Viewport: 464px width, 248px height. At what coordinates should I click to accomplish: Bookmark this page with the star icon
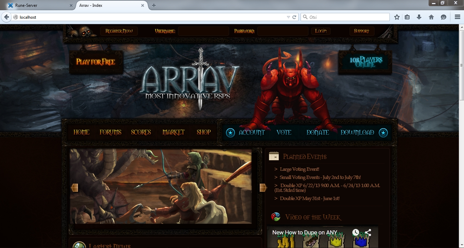397,17
